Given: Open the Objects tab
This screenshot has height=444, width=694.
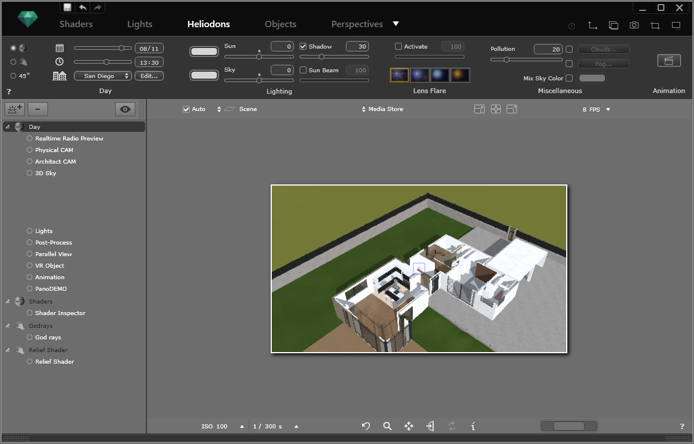Looking at the screenshot, I should coord(280,24).
